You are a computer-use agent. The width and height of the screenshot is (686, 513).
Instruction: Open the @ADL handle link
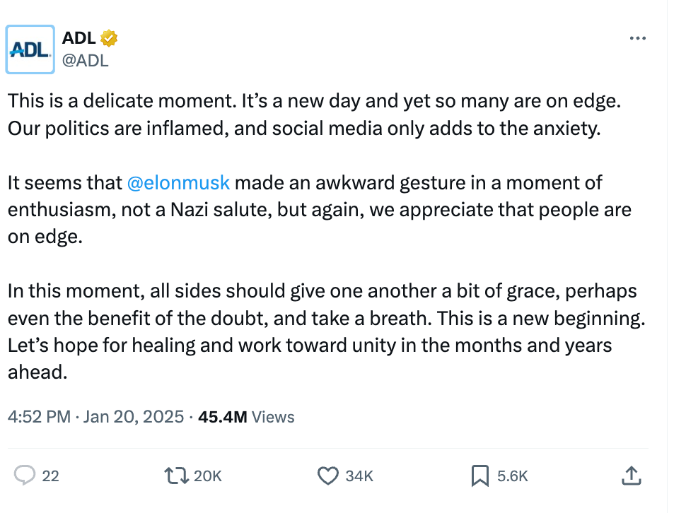pos(86,60)
